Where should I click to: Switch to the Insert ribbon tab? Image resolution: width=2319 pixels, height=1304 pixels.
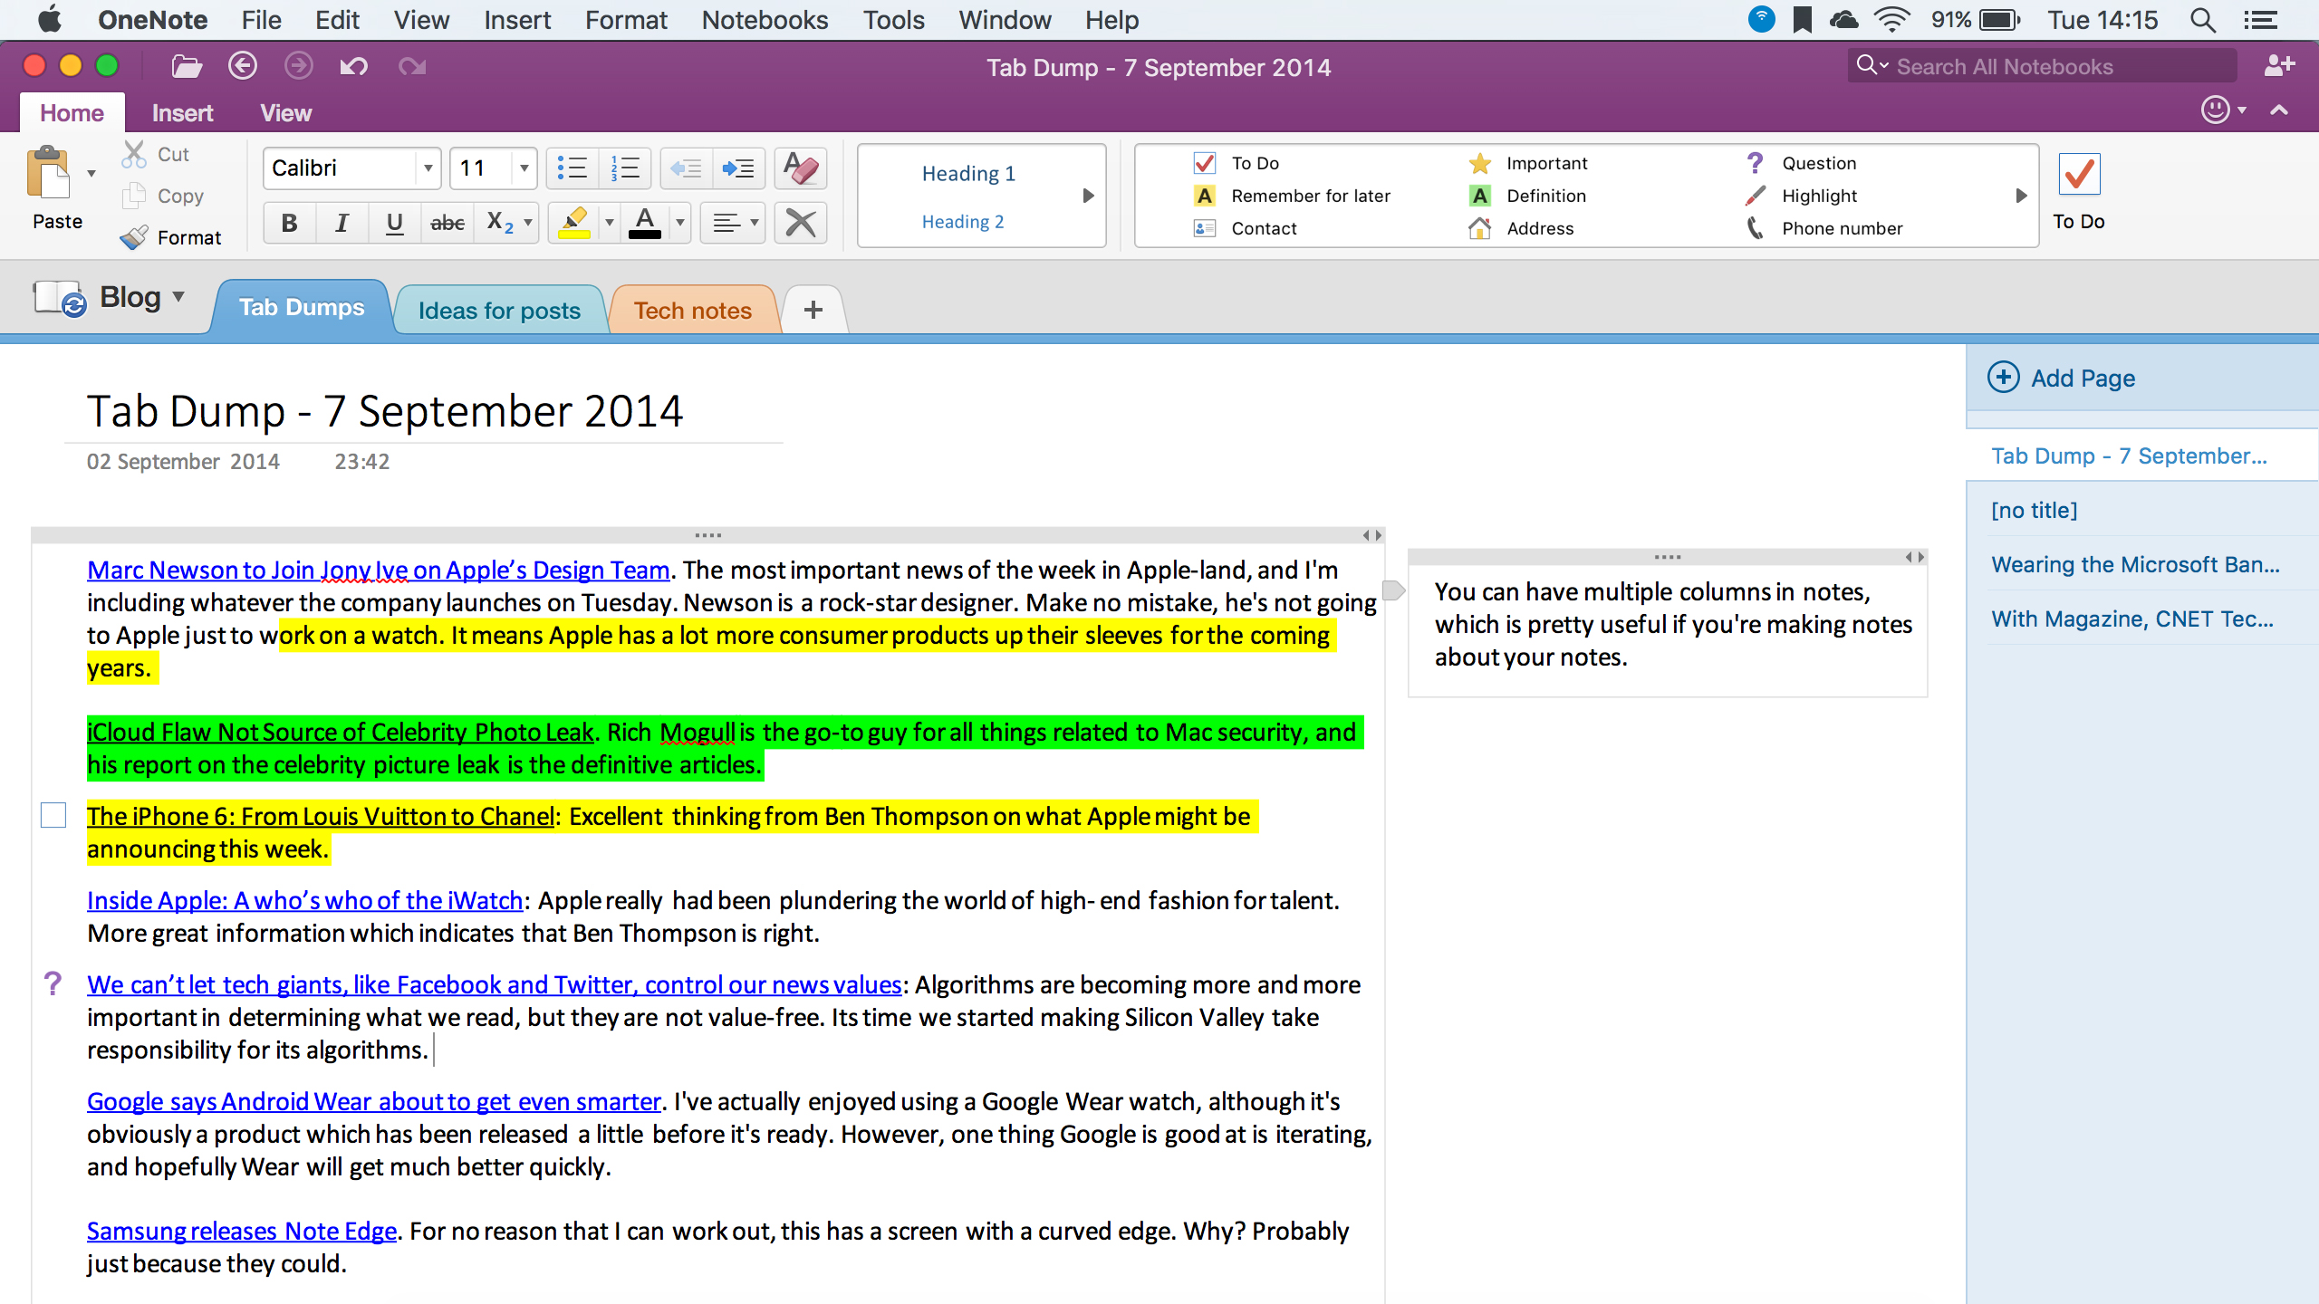pos(184,111)
